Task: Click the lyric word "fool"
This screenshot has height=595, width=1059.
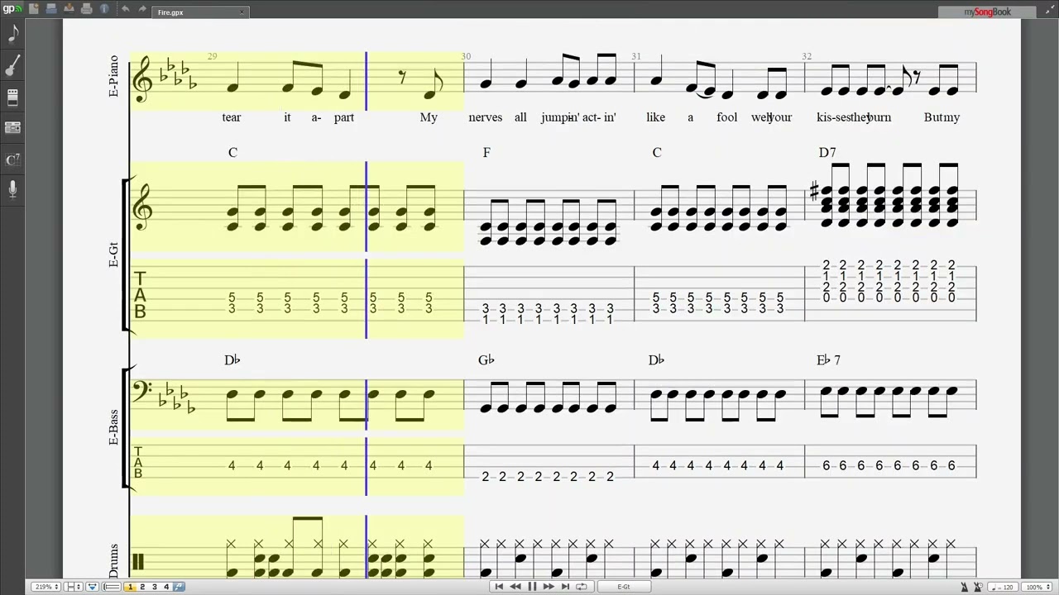Action: pos(726,117)
